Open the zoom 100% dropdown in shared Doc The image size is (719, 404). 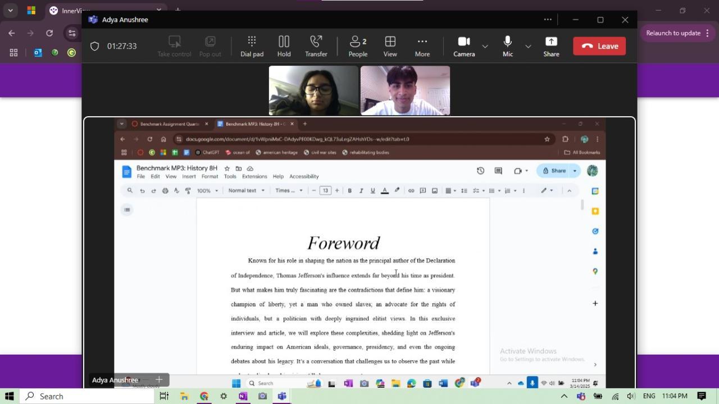[x=207, y=191]
